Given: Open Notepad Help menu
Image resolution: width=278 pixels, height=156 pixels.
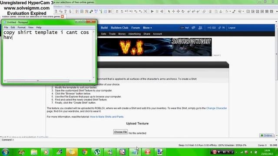Looking at the screenshot, I should pos(39,27).
